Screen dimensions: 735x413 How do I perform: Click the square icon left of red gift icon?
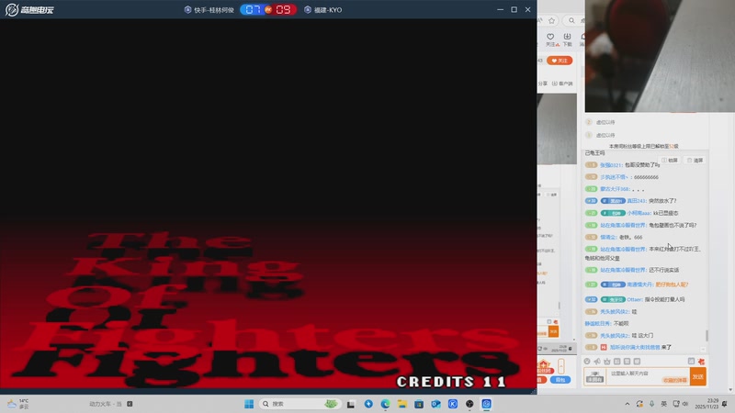coord(691,361)
